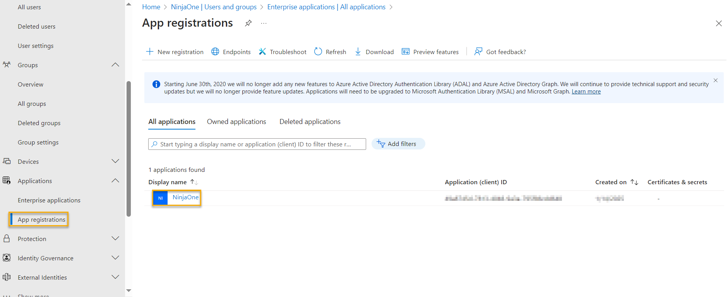
Task: Click the Learn more link
Action: [586, 92]
